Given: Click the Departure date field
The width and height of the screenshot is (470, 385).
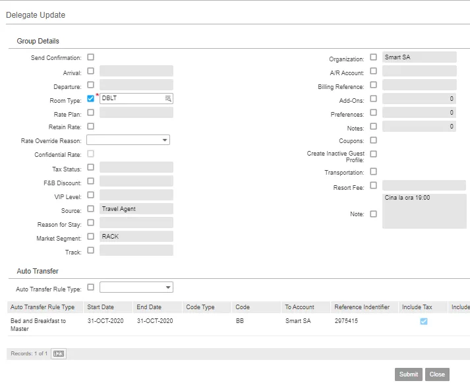Looking at the screenshot, I should point(136,85).
